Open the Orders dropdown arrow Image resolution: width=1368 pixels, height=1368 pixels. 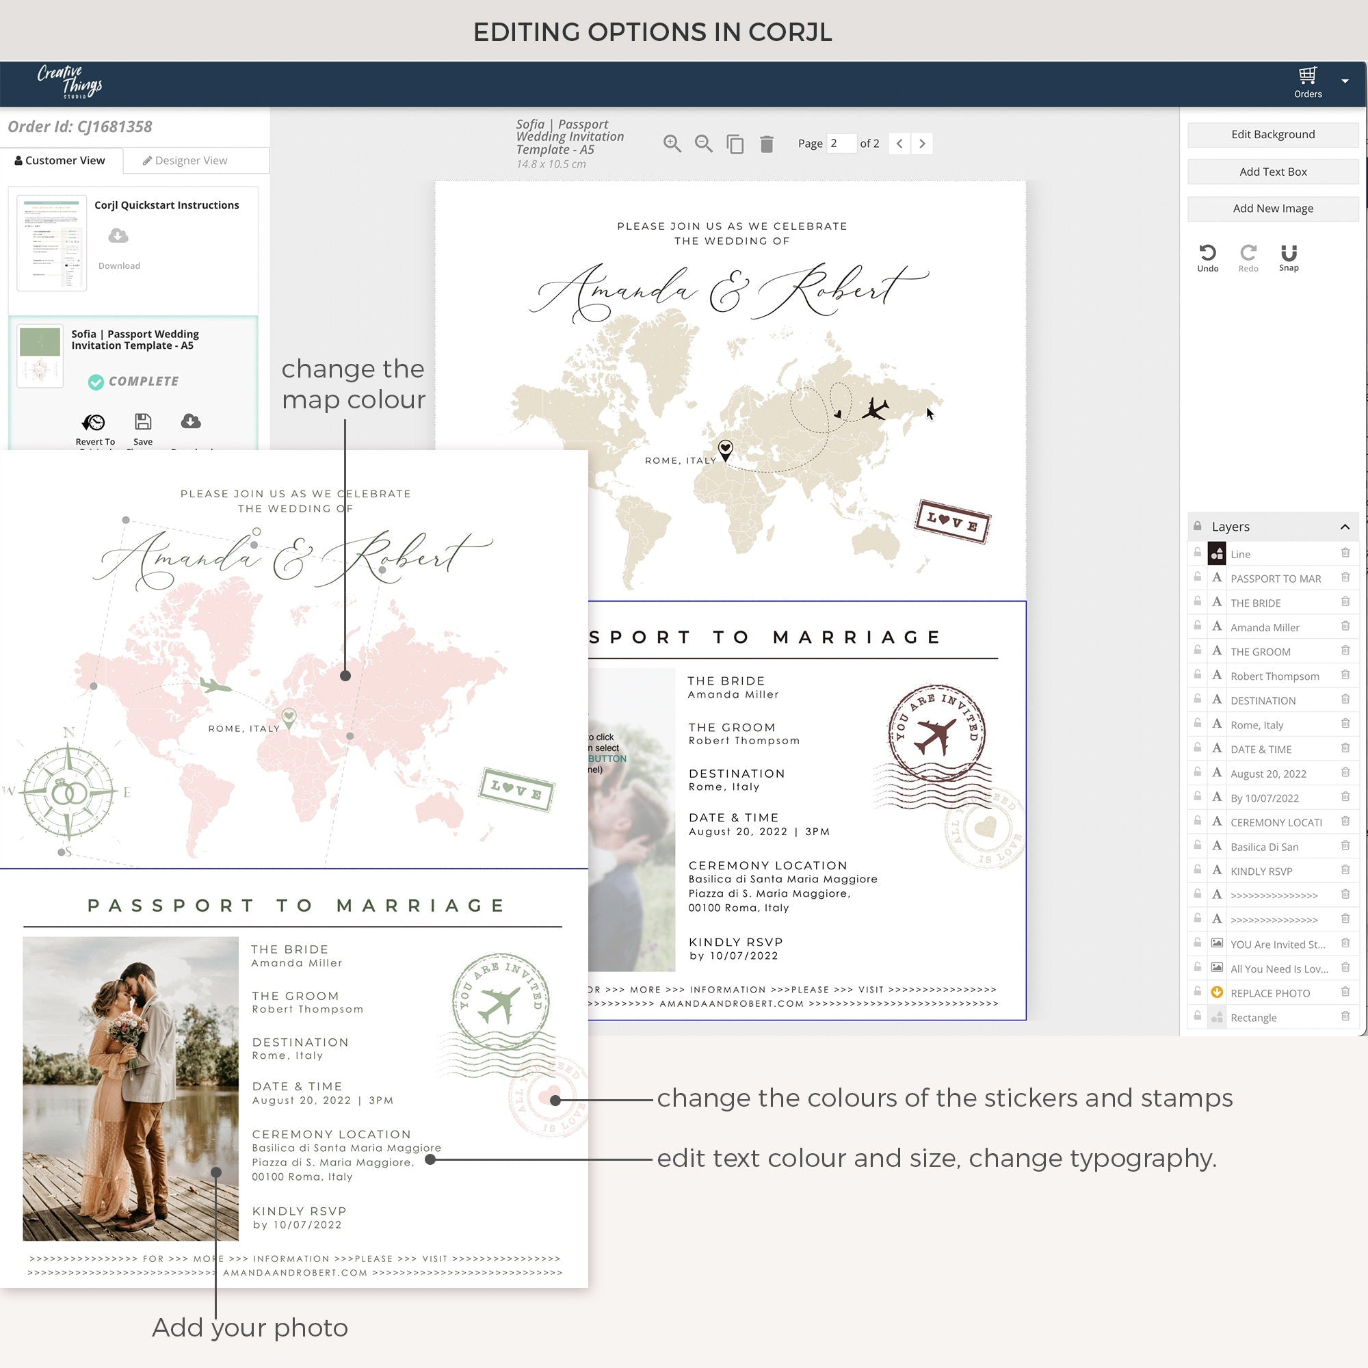pyautogui.click(x=1344, y=81)
